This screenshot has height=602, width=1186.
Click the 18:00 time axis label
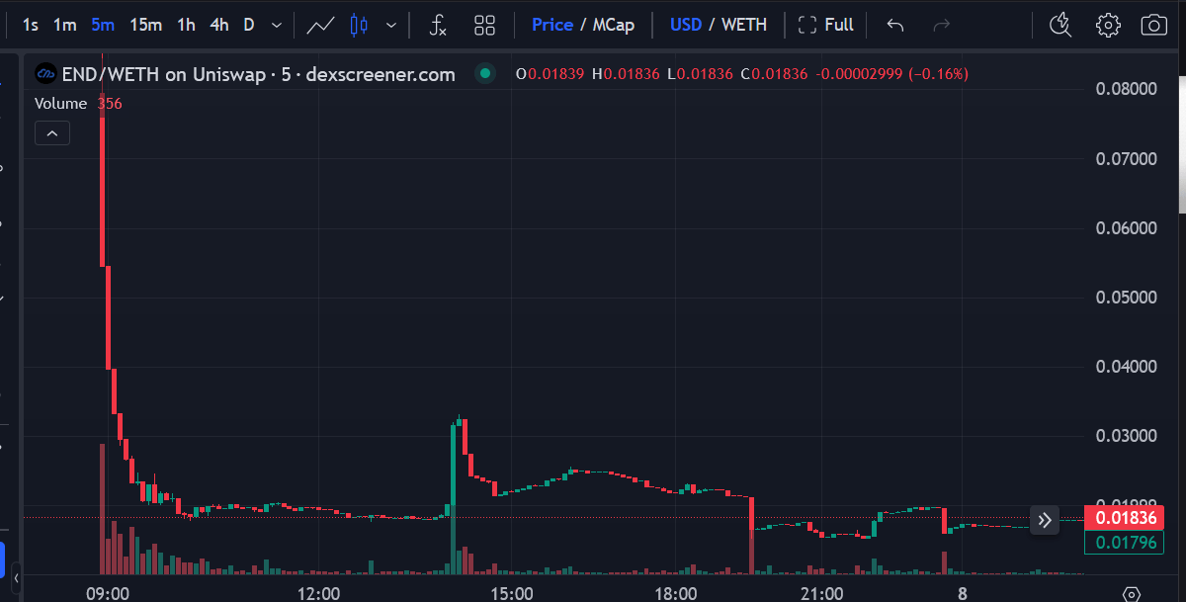[675, 594]
